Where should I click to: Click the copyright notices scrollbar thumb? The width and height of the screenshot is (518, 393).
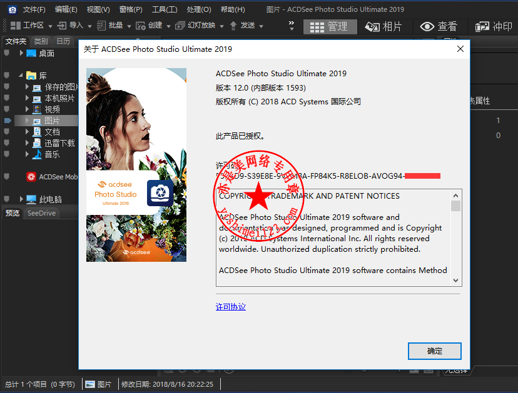pos(455,206)
